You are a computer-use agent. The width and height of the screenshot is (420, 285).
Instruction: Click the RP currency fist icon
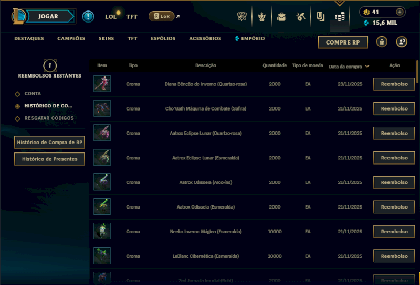click(x=366, y=12)
